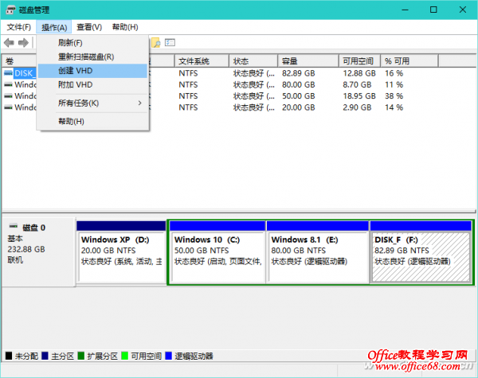Select 附加 VHD menu entry

[92, 84]
